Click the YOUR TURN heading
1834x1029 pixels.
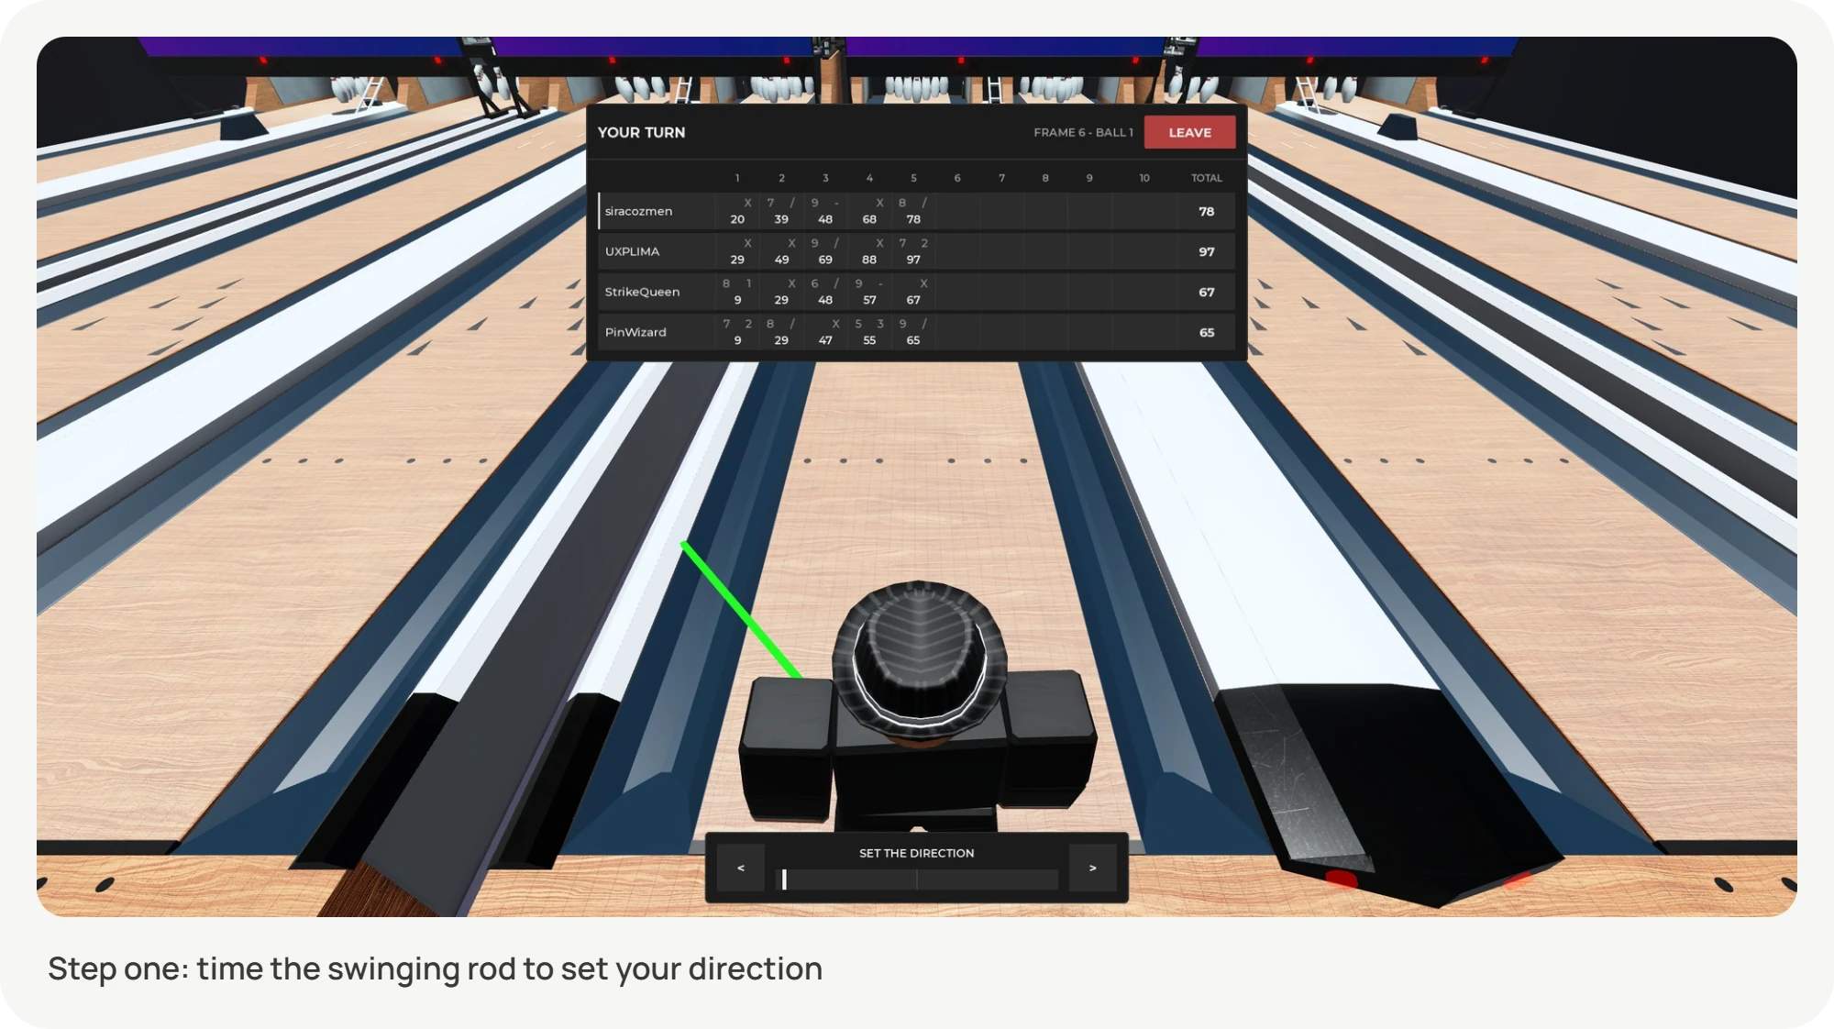(x=641, y=132)
